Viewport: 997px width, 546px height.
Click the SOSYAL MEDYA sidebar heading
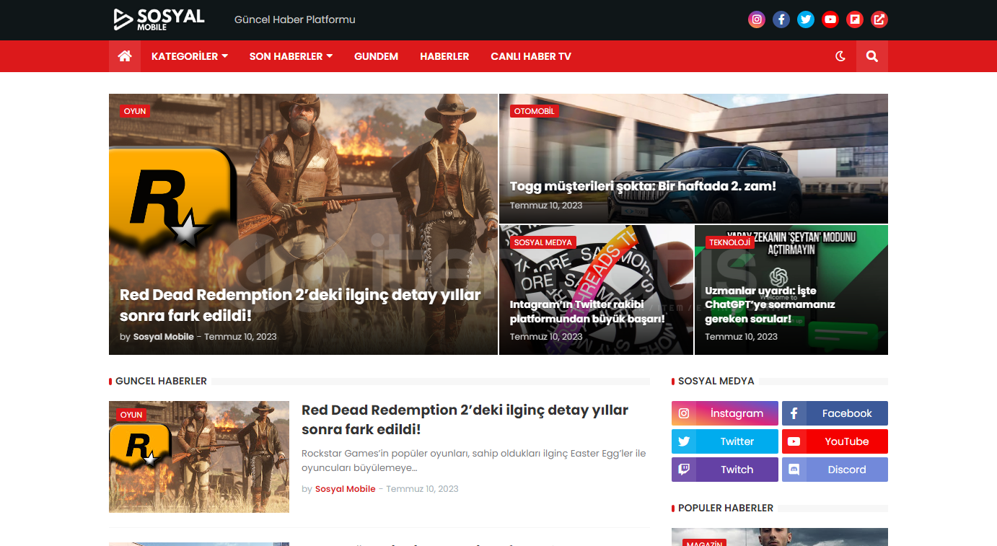pyautogui.click(x=716, y=381)
